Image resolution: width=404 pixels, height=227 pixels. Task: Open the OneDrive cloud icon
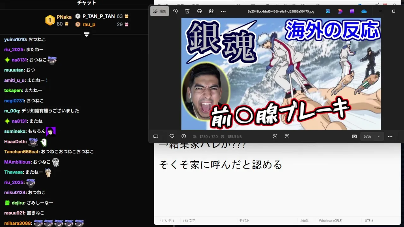[364, 11]
